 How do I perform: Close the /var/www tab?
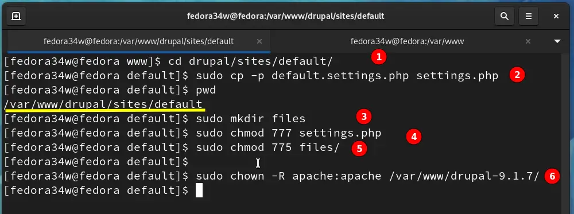(x=528, y=41)
